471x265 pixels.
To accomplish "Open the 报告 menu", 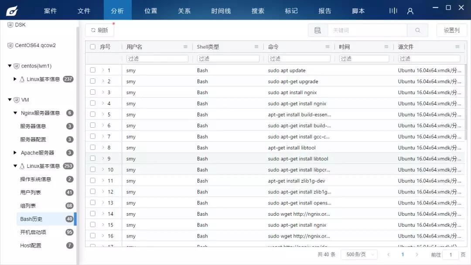I will click(324, 10).
